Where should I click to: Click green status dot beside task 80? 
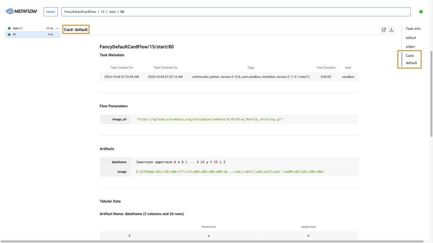[9, 34]
